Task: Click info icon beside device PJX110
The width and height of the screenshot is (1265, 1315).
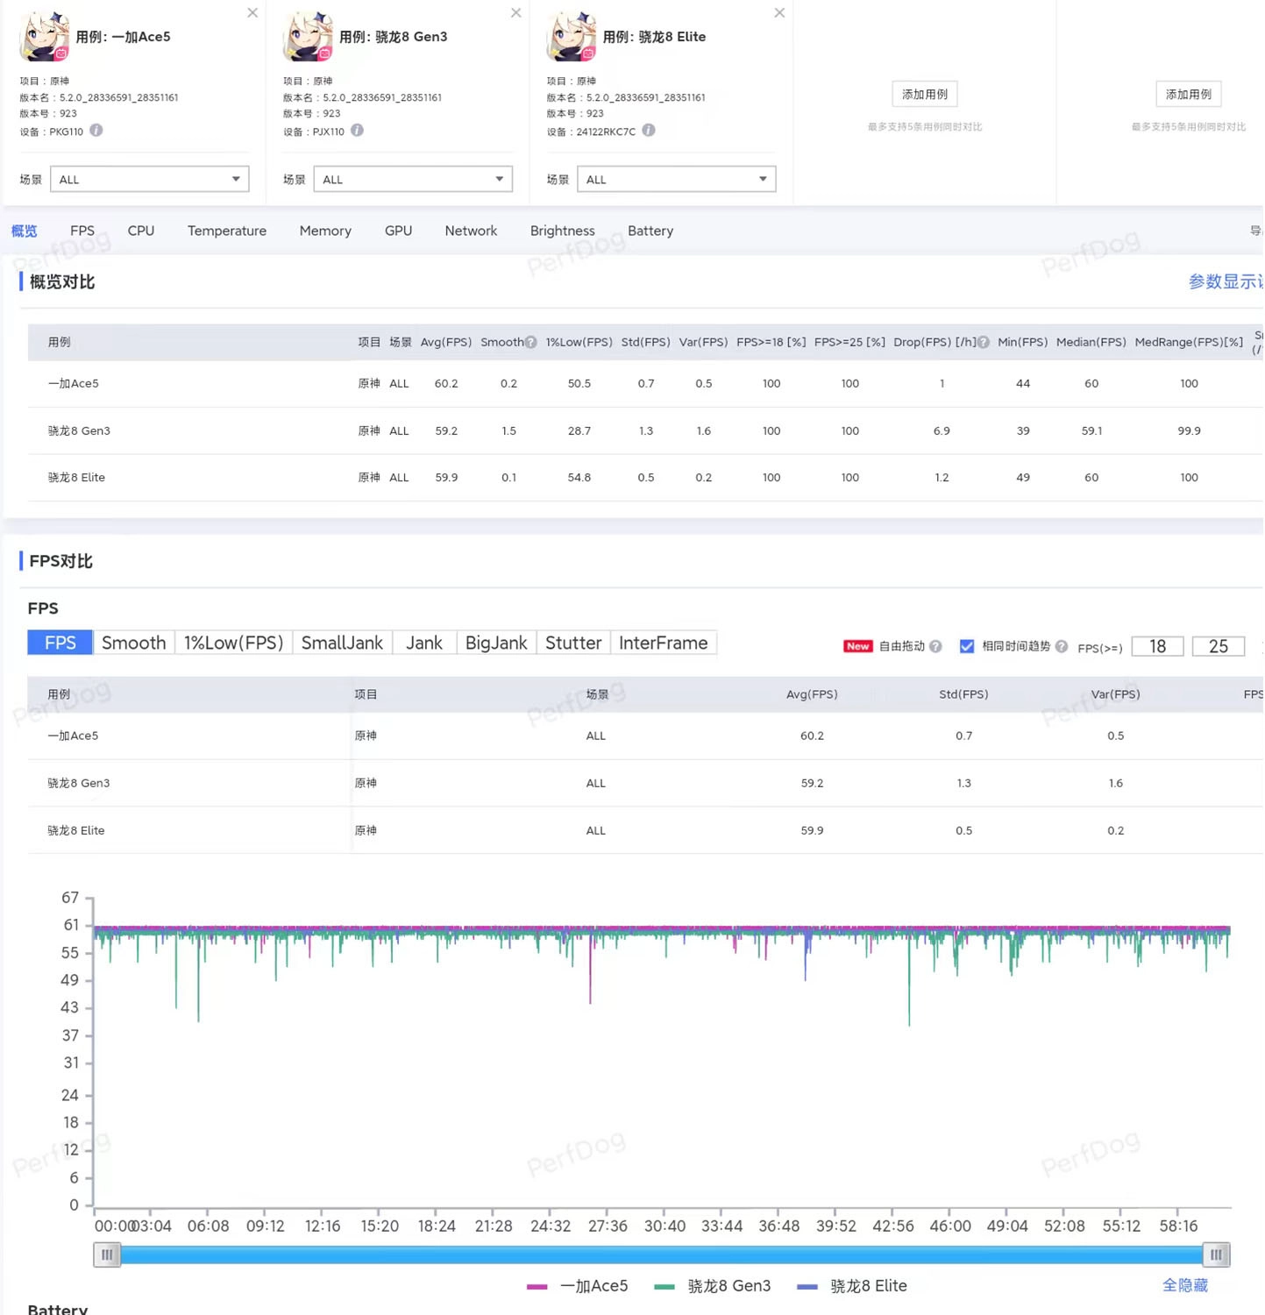Action: (x=357, y=131)
